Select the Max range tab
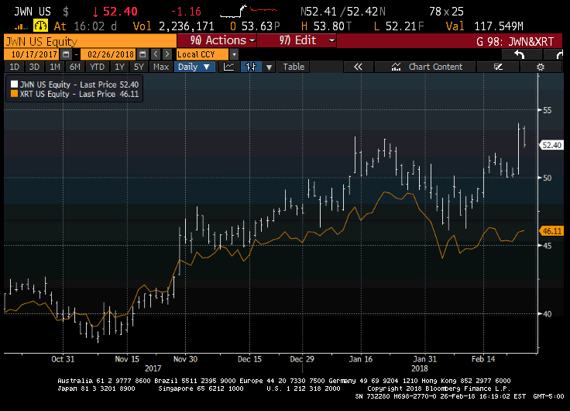This screenshot has height=411, width=570. coord(161,67)
